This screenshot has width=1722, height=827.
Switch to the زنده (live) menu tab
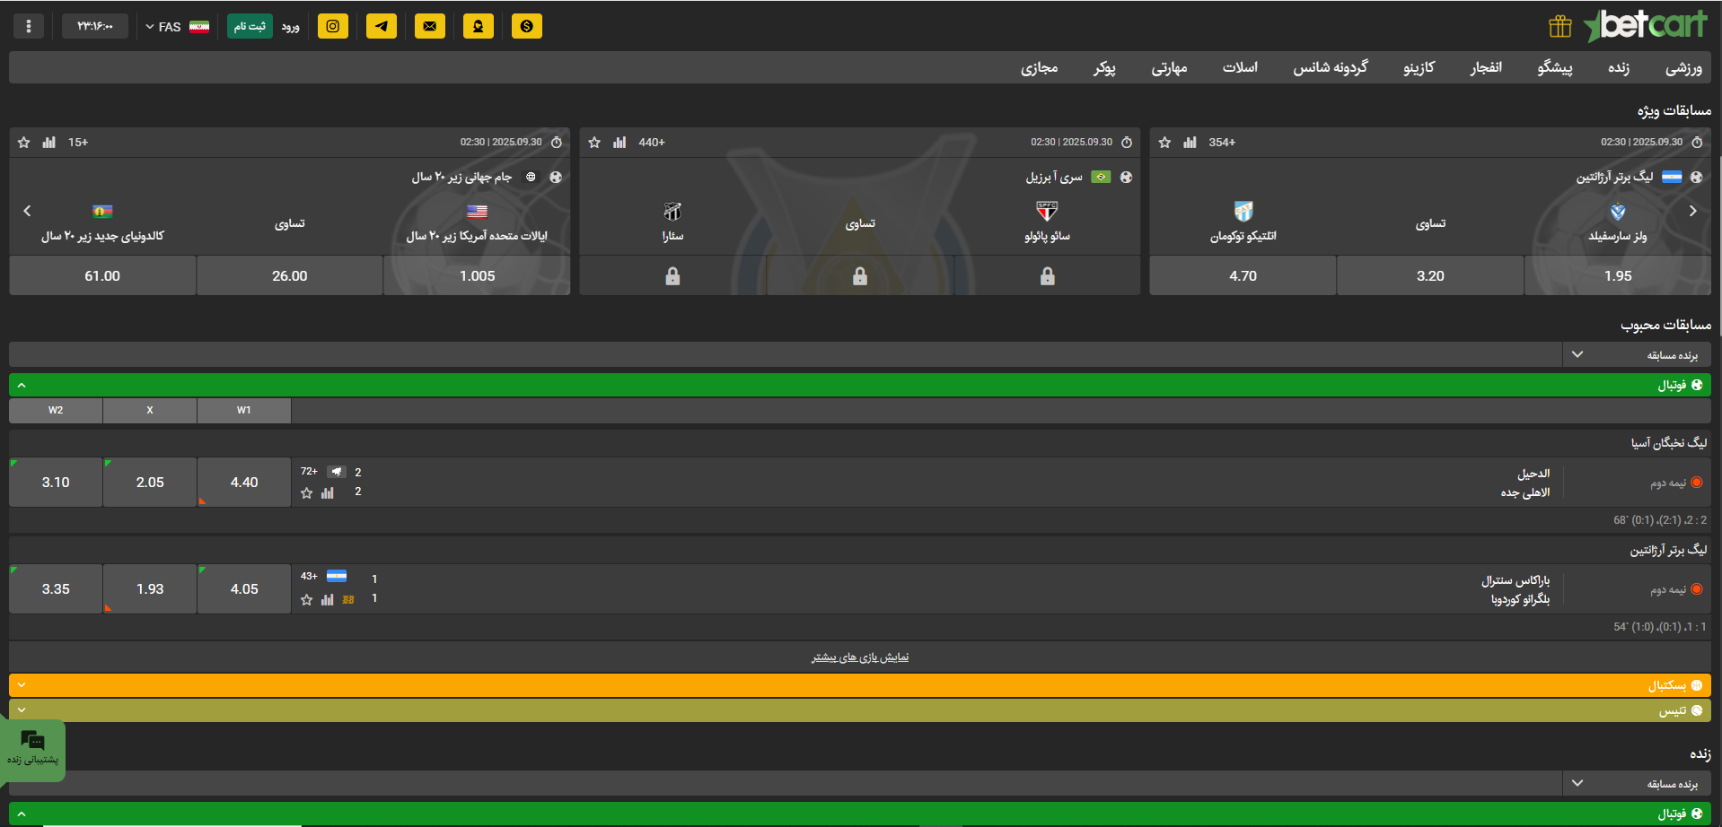tap(1618, 67)
